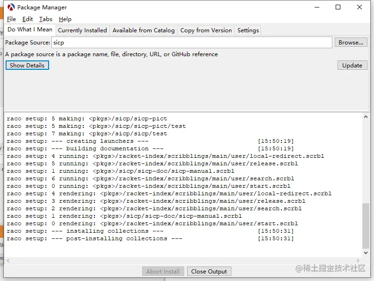Click the 'running: search.scrbl' output line

tap(150, 178)
